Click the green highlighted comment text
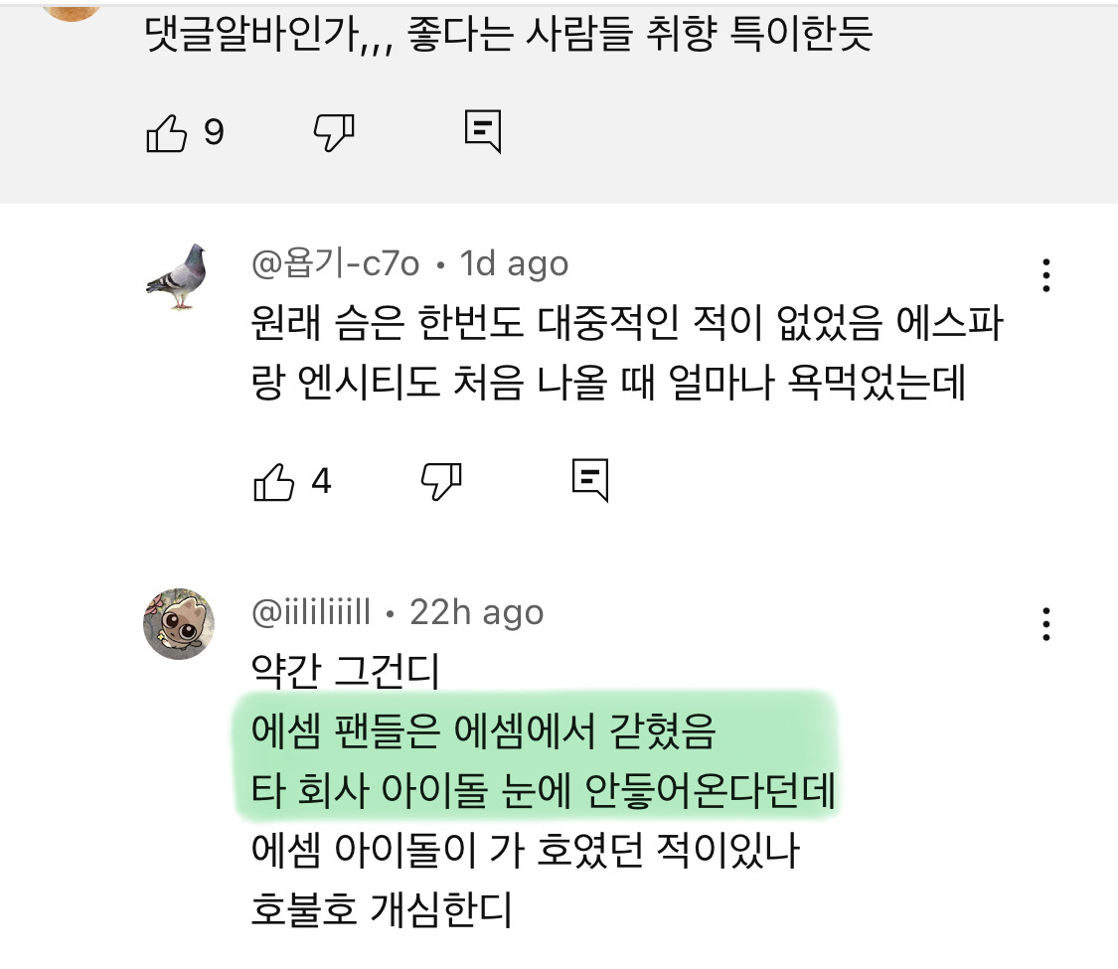 (x=537, y=762)
